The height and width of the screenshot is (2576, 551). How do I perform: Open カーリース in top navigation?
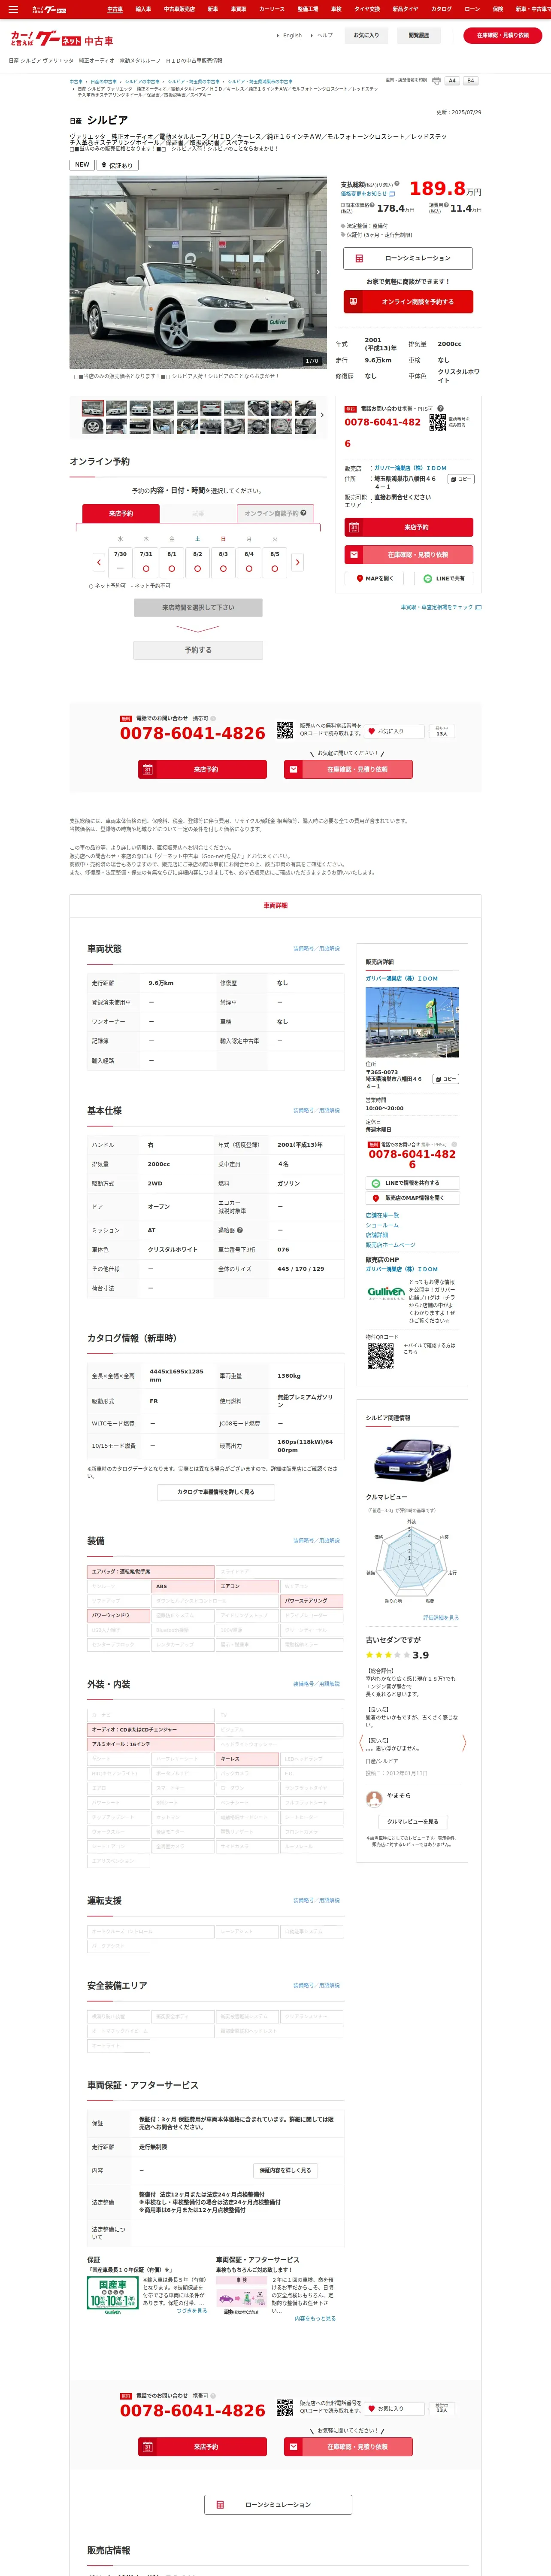(x=272, y=9)
